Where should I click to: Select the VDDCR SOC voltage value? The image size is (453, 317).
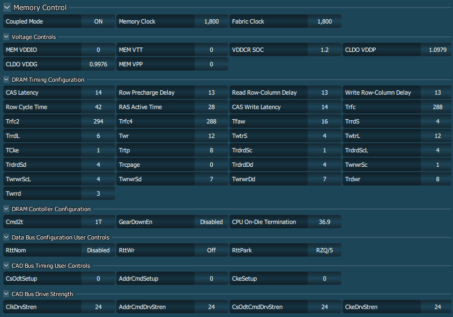[324, 50]
